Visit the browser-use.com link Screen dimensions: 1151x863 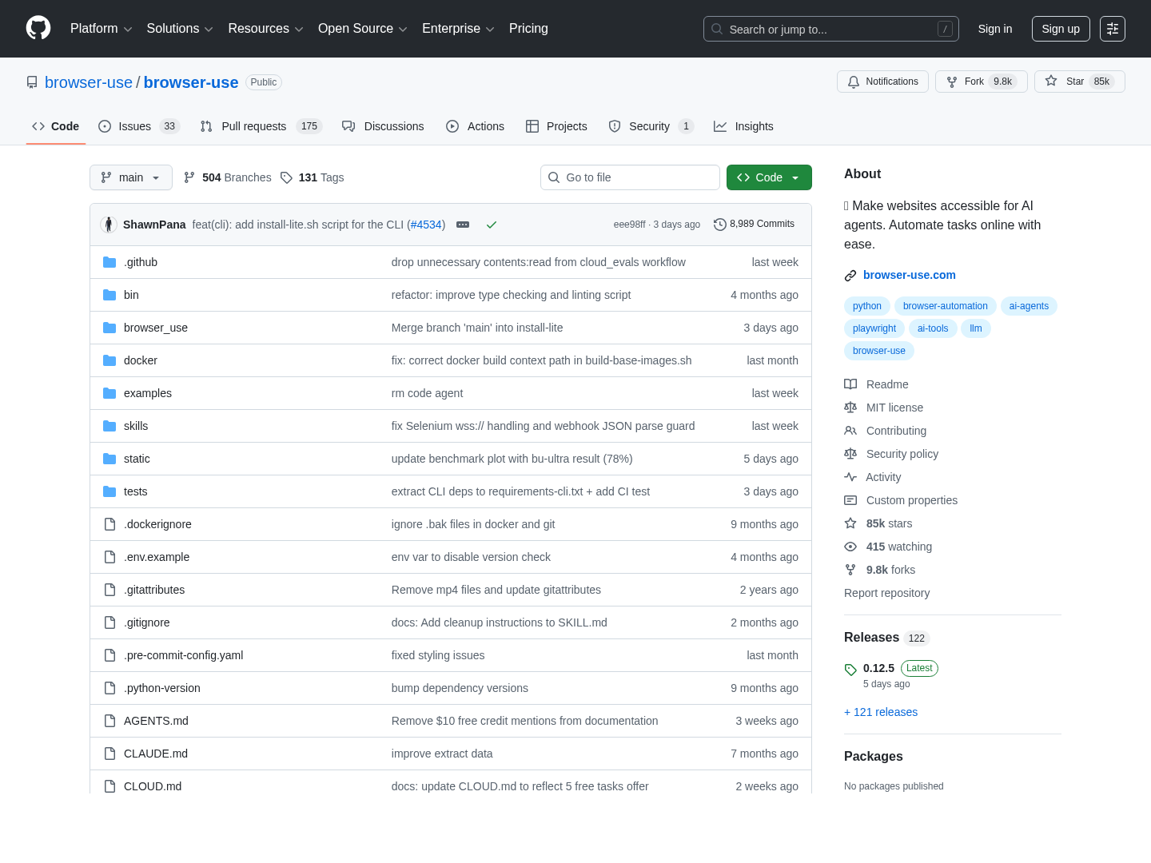tap(909, 275)
